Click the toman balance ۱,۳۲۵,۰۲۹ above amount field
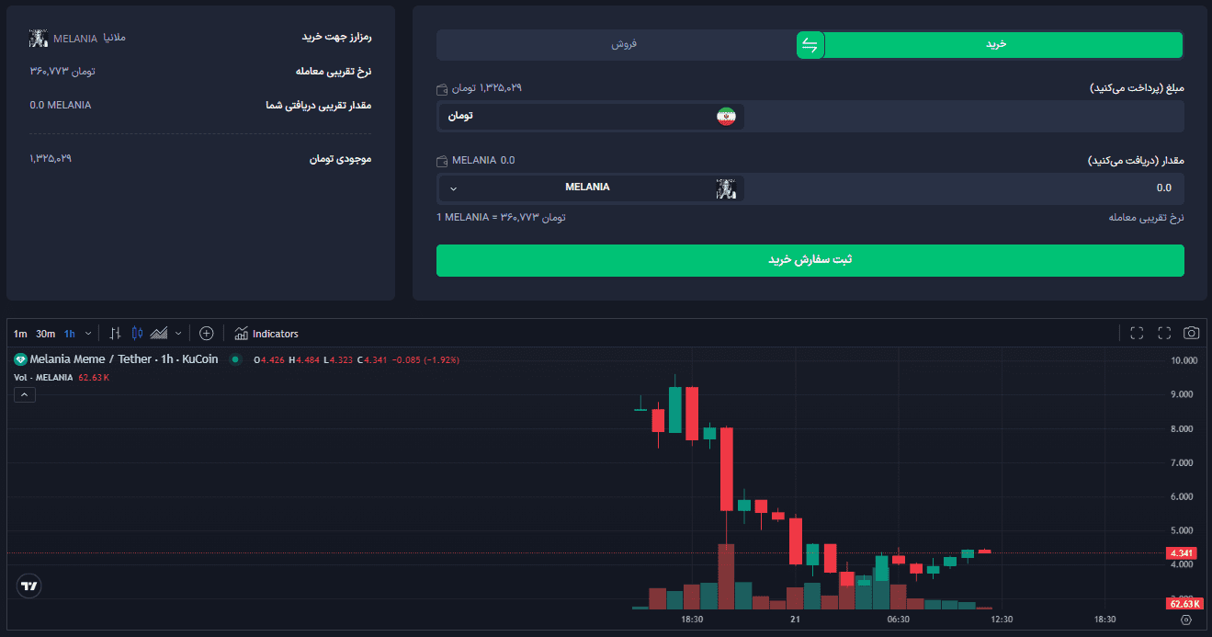Image resolution: width=1212 pixels, height=637 pixels. [x=487, y=88]
